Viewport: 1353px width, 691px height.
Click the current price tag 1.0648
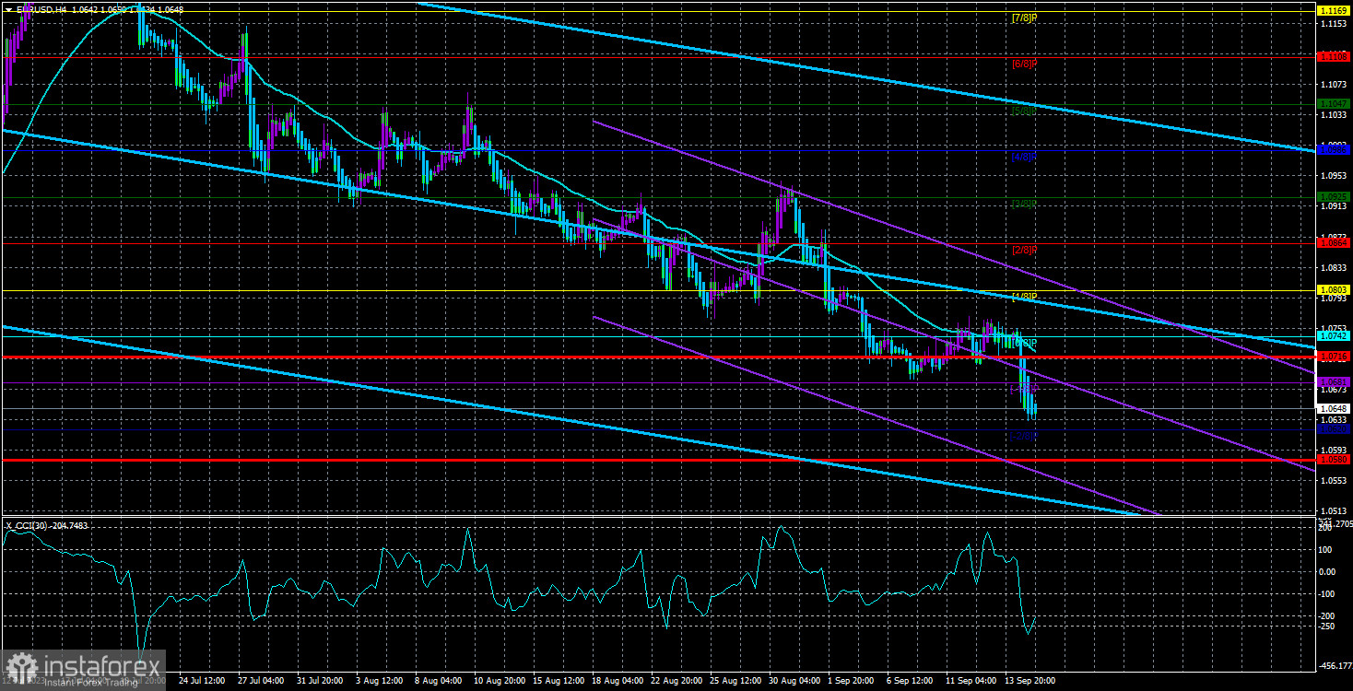1334,407
